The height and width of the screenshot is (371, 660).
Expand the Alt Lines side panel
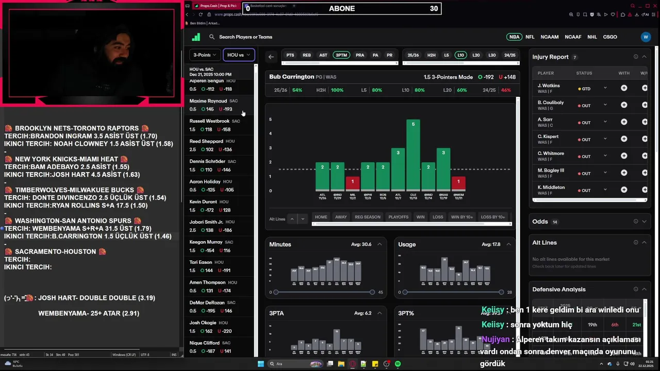pyautogui.click(x=644, y=242)
